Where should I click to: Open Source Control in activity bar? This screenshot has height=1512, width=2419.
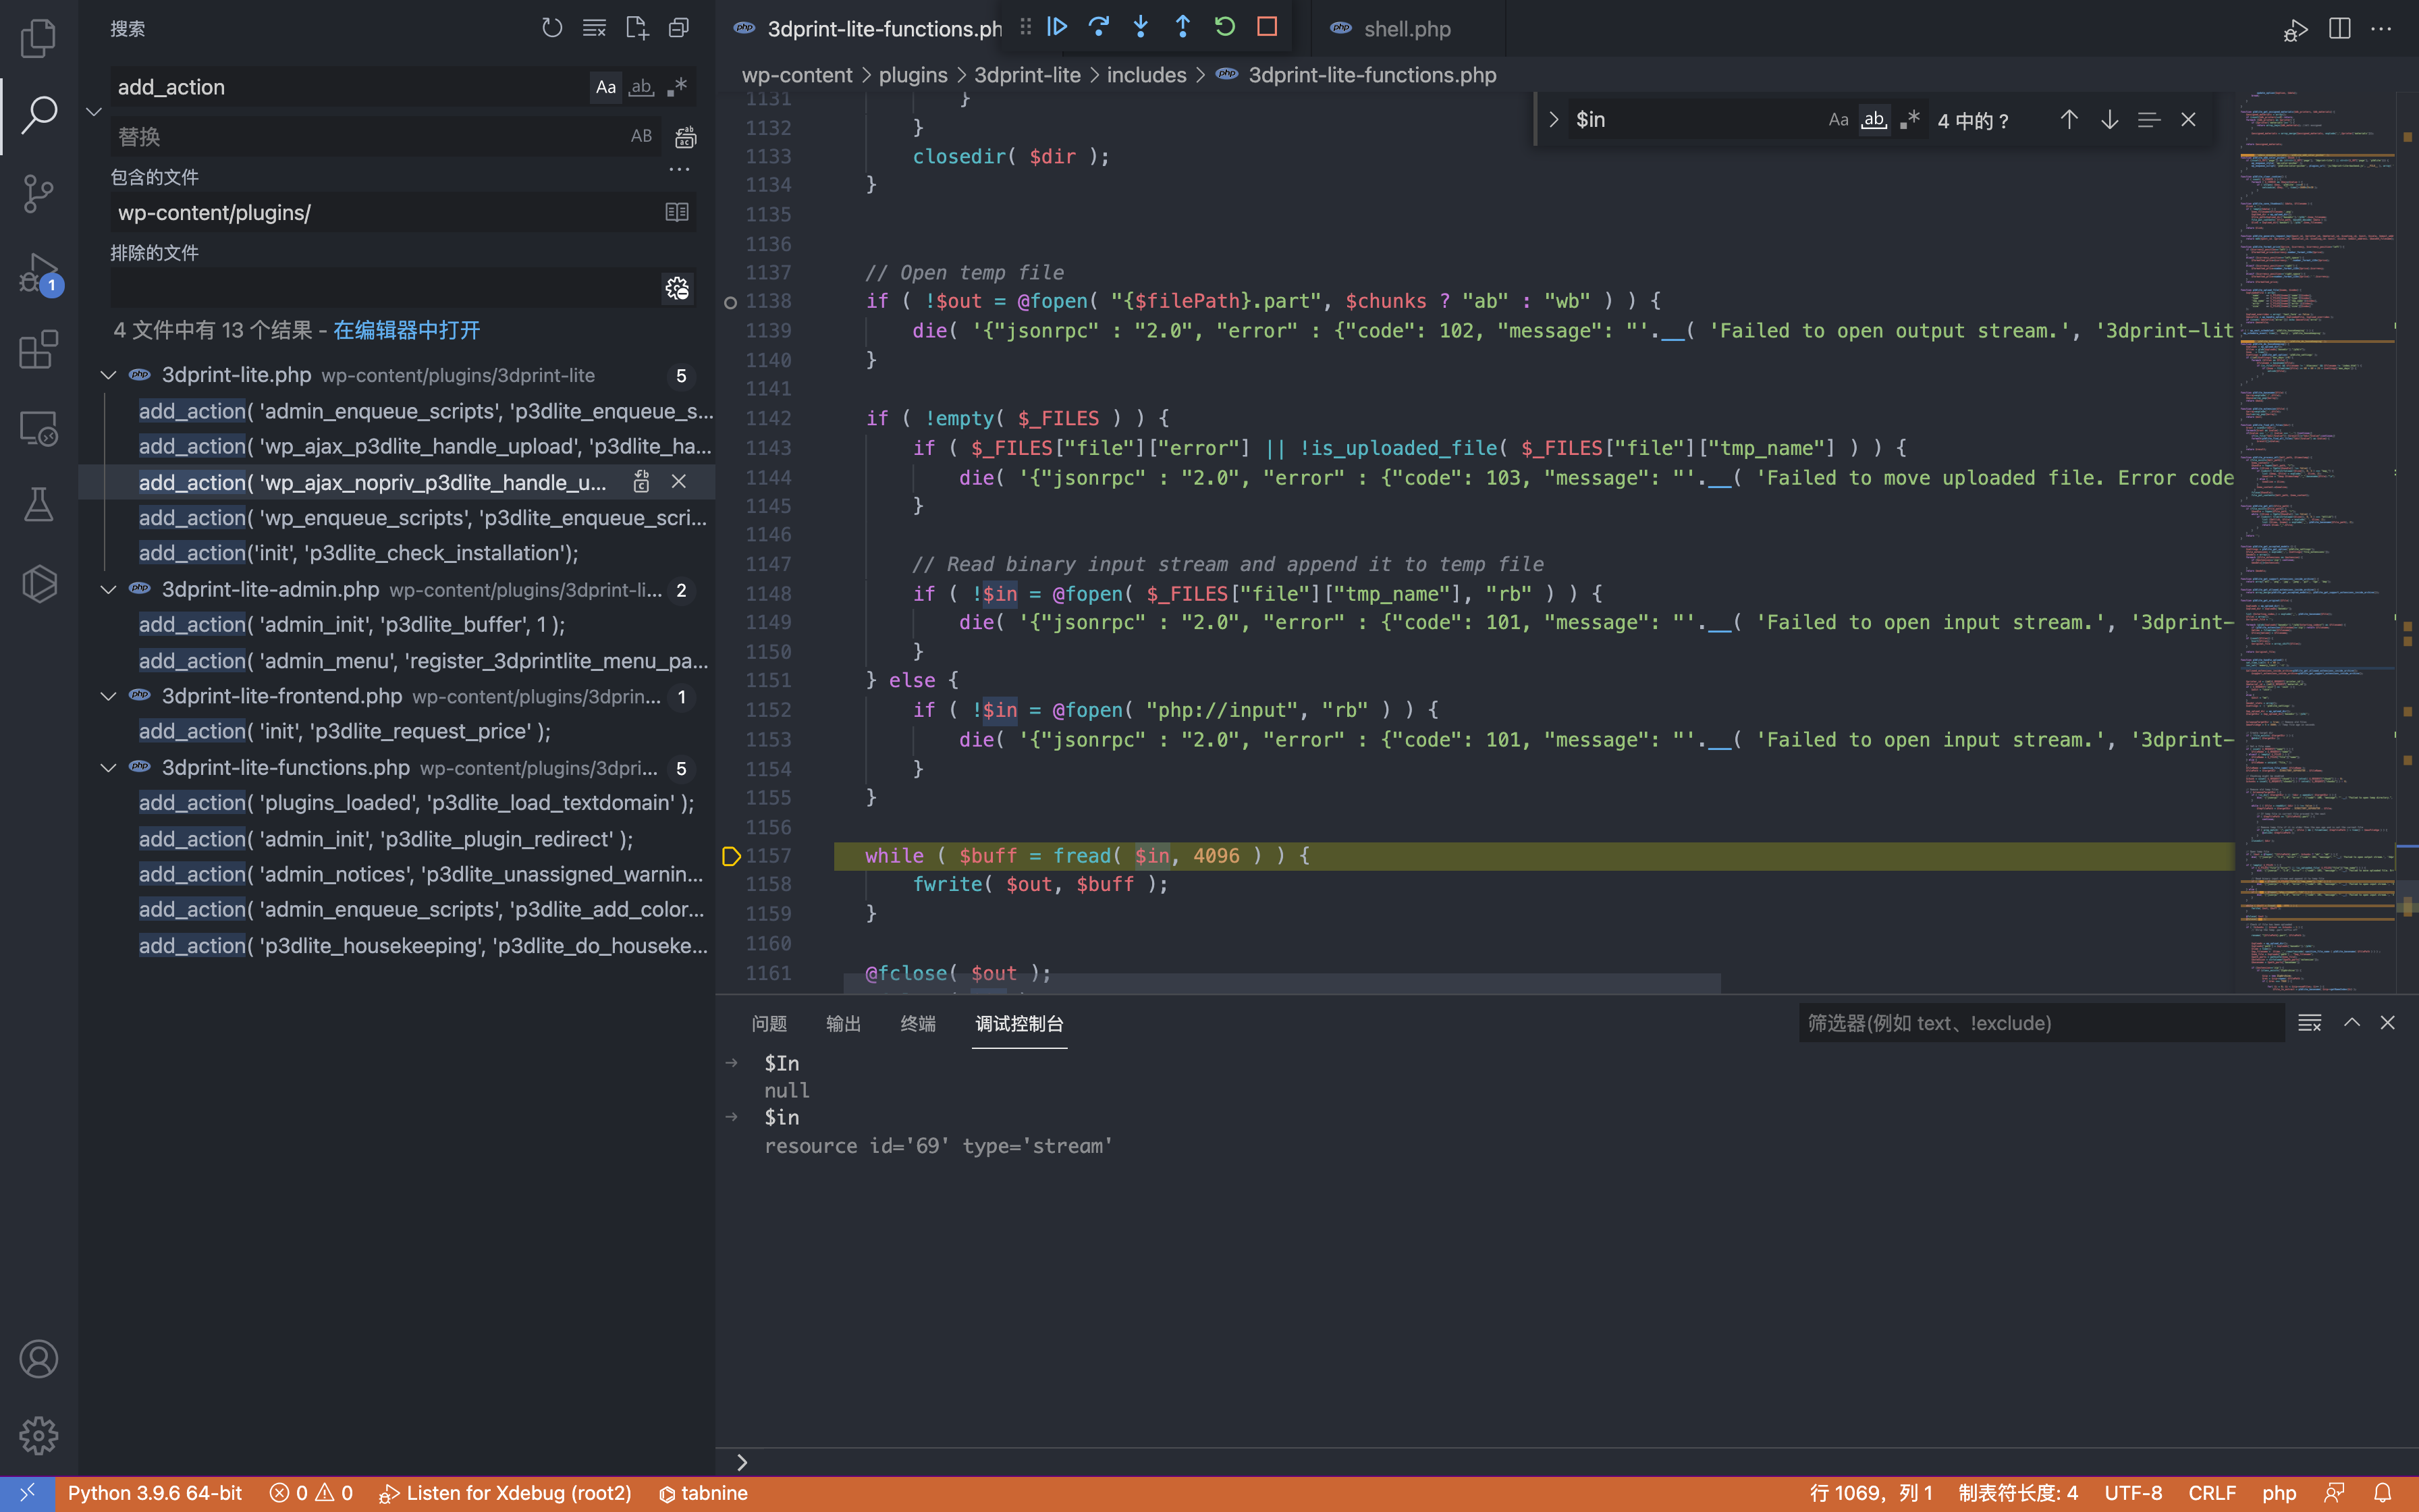pos(38,193)
